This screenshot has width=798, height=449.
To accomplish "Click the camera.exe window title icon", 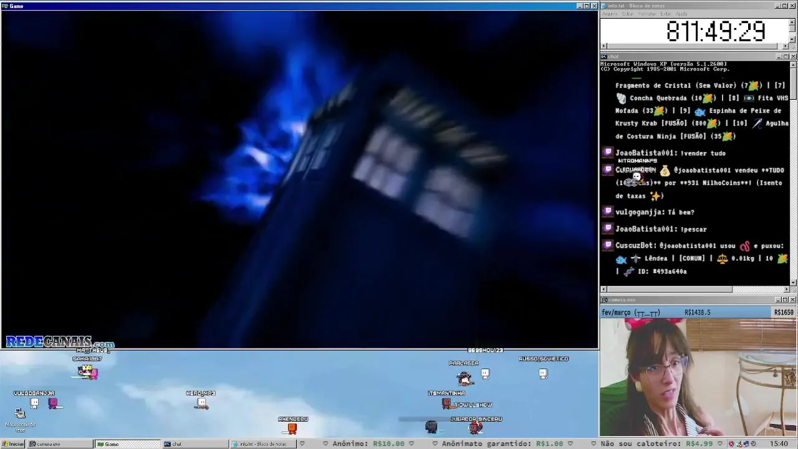I will 604,300.
